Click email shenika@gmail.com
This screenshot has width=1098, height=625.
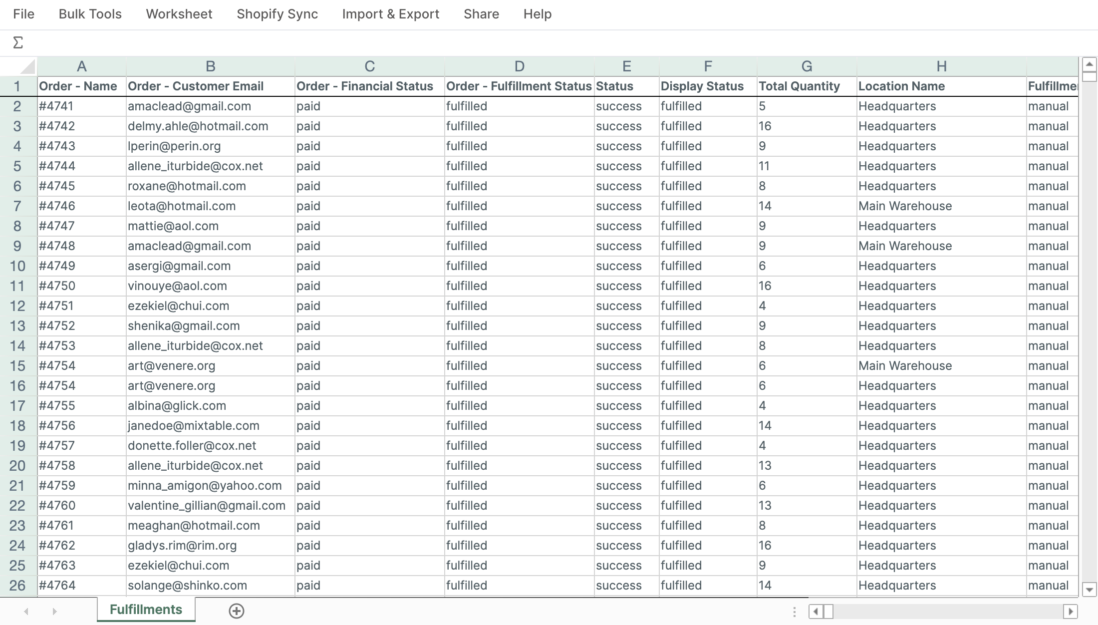tap(210, 326)
